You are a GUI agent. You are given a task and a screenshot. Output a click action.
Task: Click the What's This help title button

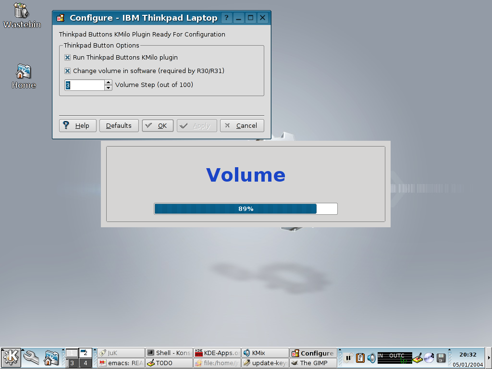click(227, 18)
